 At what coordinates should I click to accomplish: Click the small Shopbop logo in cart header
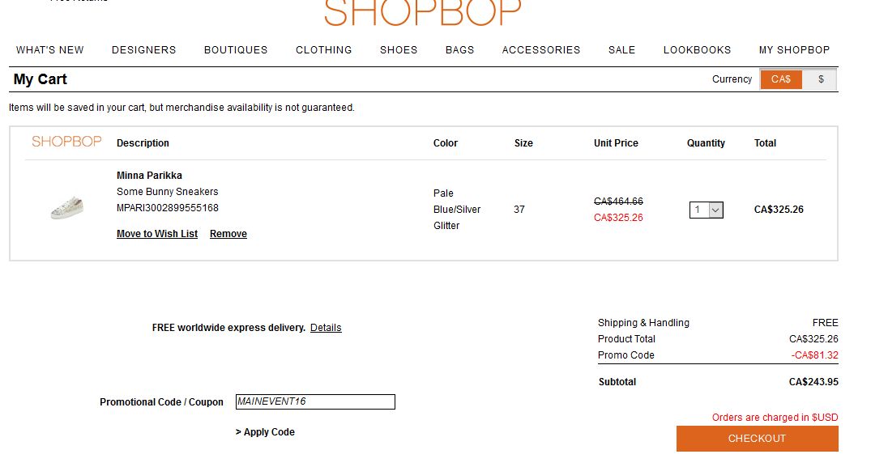point(66,142)
